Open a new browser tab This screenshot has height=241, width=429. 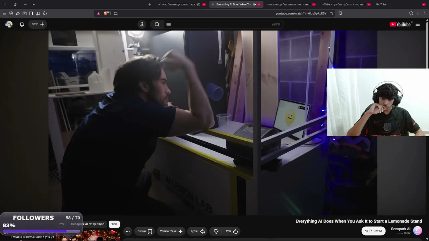(x=149, y=4)
